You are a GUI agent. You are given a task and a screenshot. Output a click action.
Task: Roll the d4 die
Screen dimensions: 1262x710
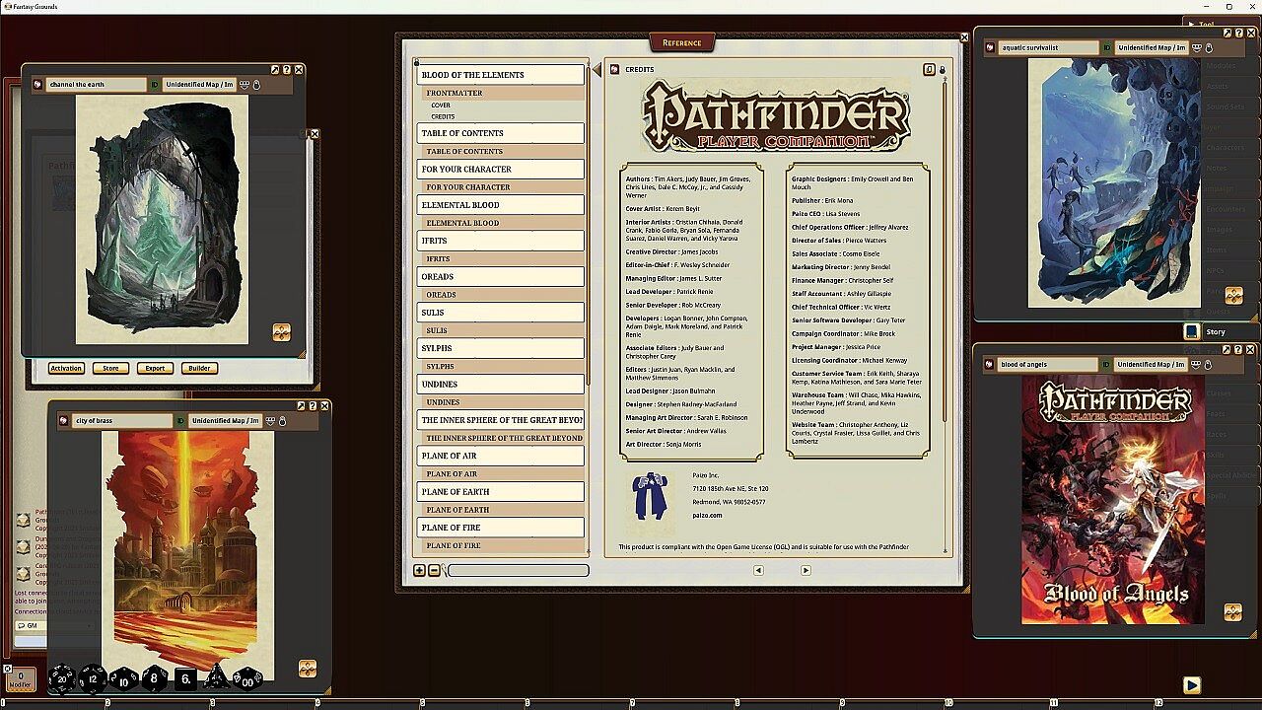click(x=216, y=678)
